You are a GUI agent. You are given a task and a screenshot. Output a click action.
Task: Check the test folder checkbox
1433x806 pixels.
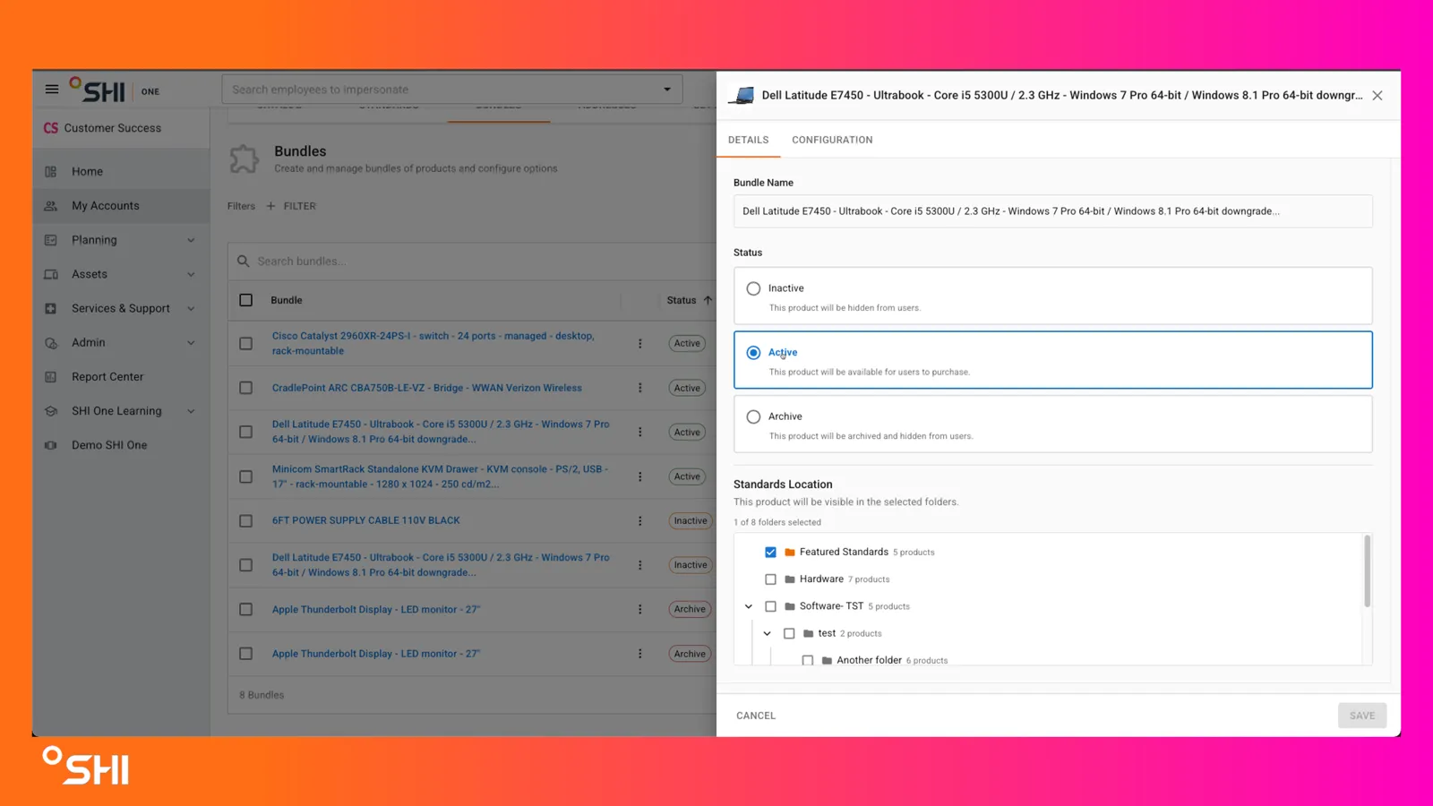pyautogui.click(x=789, y=633)
